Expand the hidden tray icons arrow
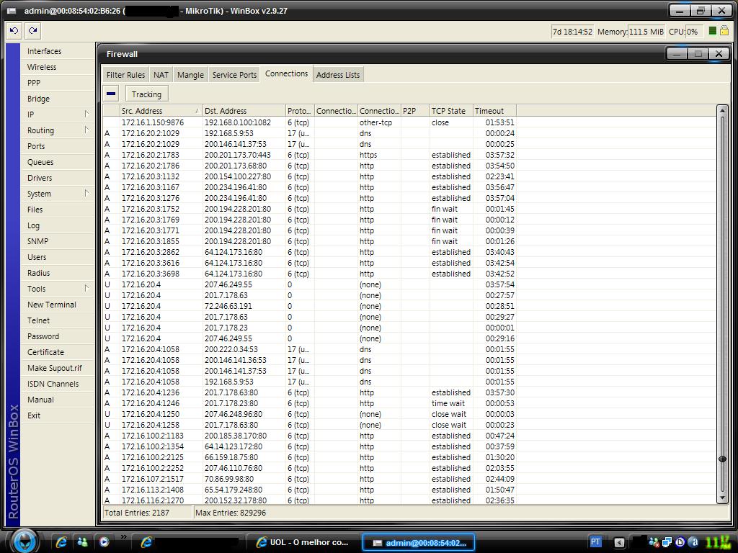The image size is (738, 553). (x=619, y=543)
